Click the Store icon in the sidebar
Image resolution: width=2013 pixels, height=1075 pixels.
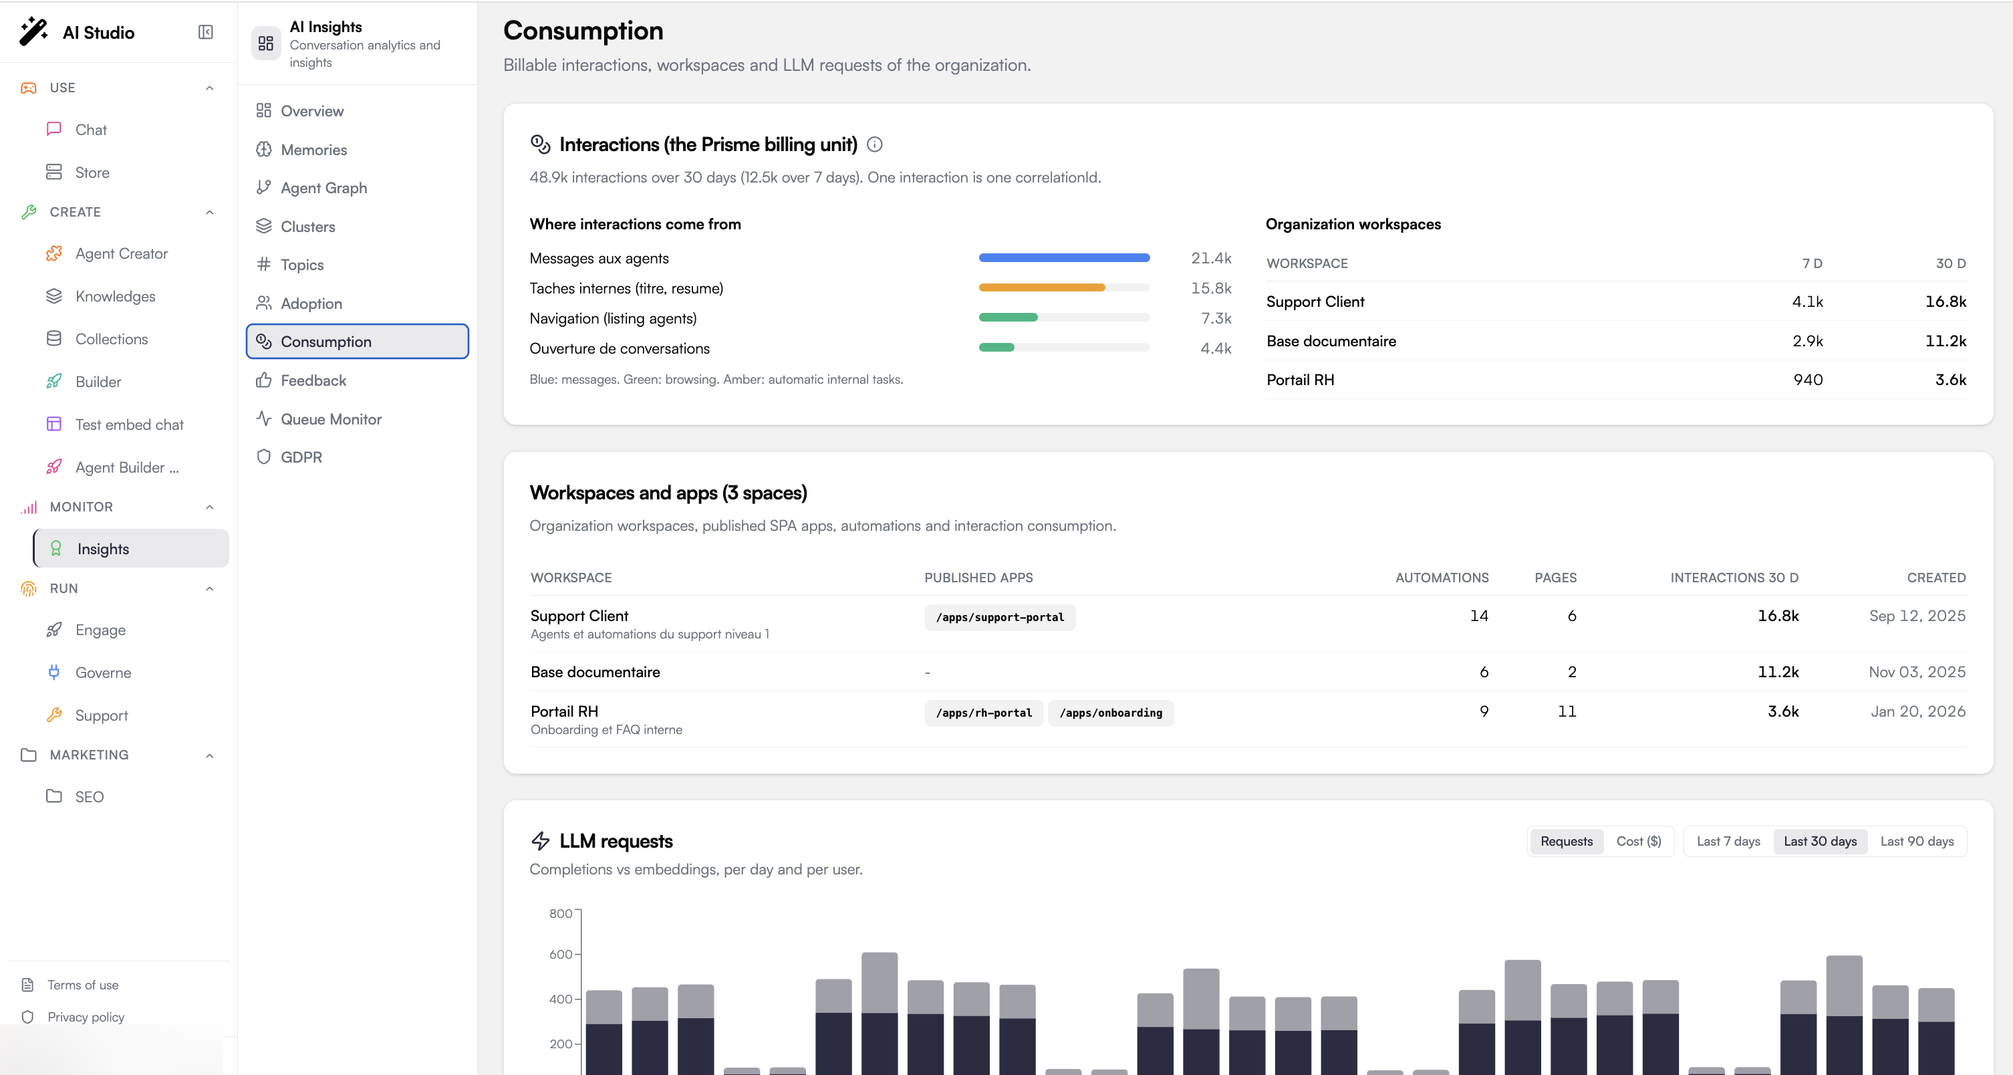[x=54, y=172]
